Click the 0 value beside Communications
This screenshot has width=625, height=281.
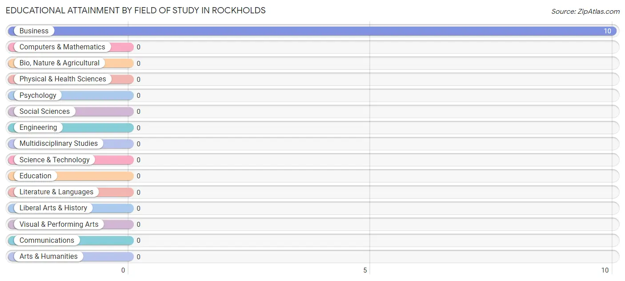[x=139, y=241]
